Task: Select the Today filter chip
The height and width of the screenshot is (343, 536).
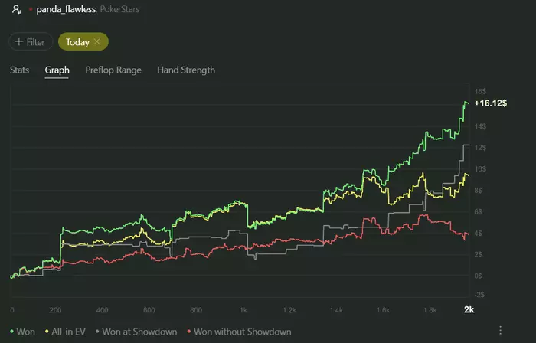Action: (77, 41)
